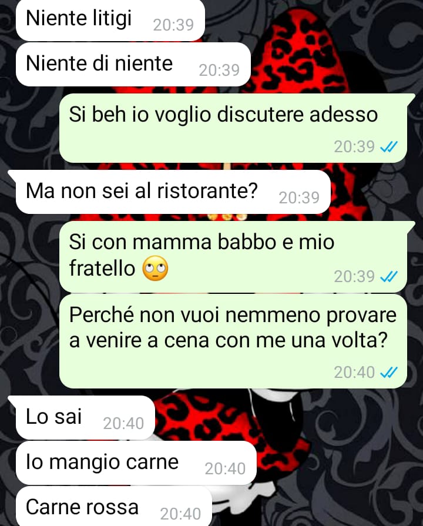The image size is (423, 526).
Task: Click the 20:40 timestamp beside 'Carne rossa'
Action: point(180,514)
